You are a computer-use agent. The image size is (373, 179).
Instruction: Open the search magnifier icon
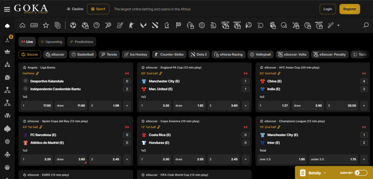point(366,25)
